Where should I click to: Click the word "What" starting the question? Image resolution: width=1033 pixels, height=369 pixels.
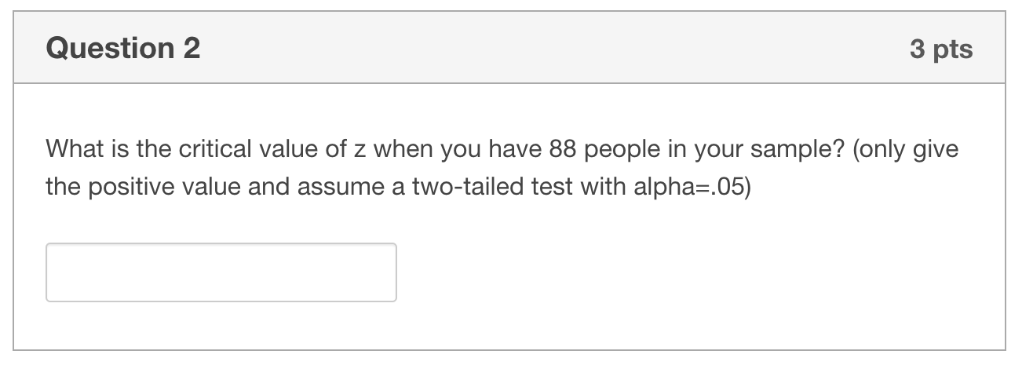(x=71, y=149)
